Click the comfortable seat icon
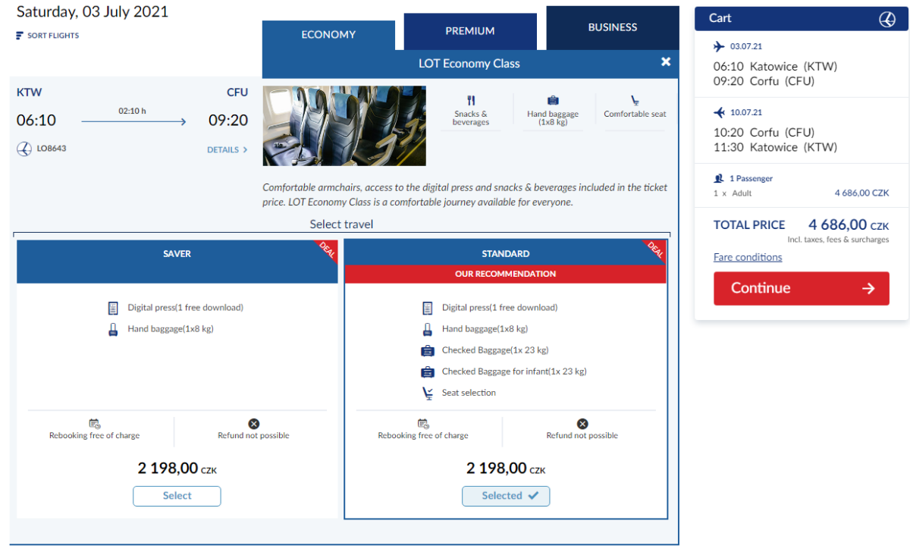This screenshot has height=552, width=910. (635, 100)
